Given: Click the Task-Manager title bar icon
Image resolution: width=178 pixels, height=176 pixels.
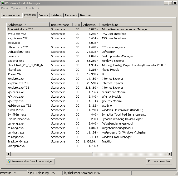Looking at the screenshot, I should pyautogui.click(x=2, y=3).
